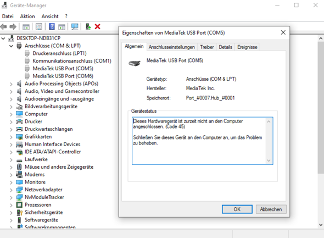
Task: Open the Aktion menu
Action: tap(27, 16)
